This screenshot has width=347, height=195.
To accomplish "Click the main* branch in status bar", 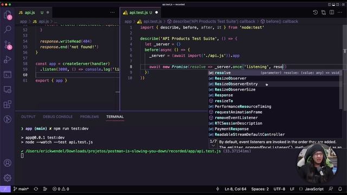I will pyautogui.click(x=21, y=189).
